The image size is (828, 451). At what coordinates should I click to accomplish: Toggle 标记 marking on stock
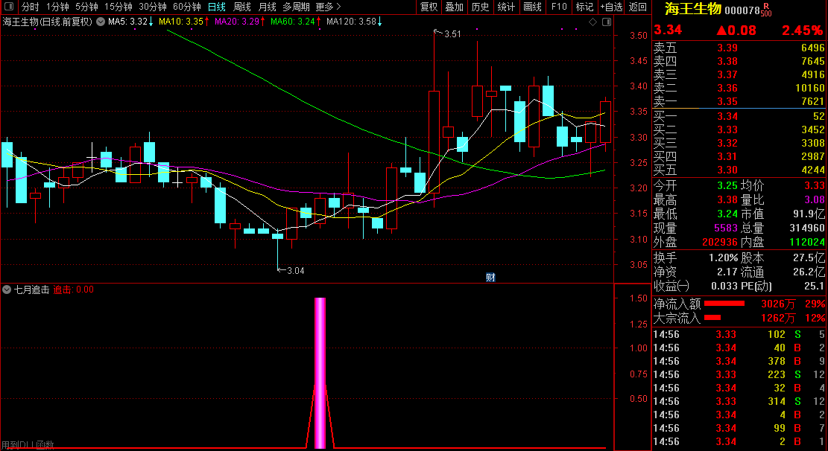584,7
